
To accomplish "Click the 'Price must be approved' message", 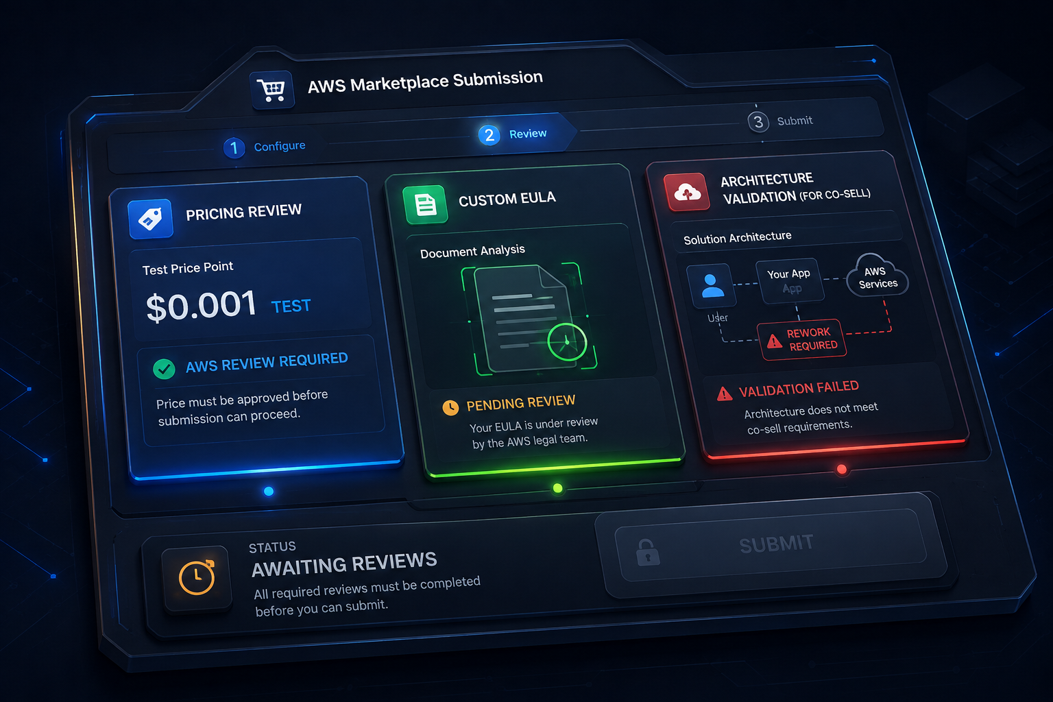I will 242,408.
